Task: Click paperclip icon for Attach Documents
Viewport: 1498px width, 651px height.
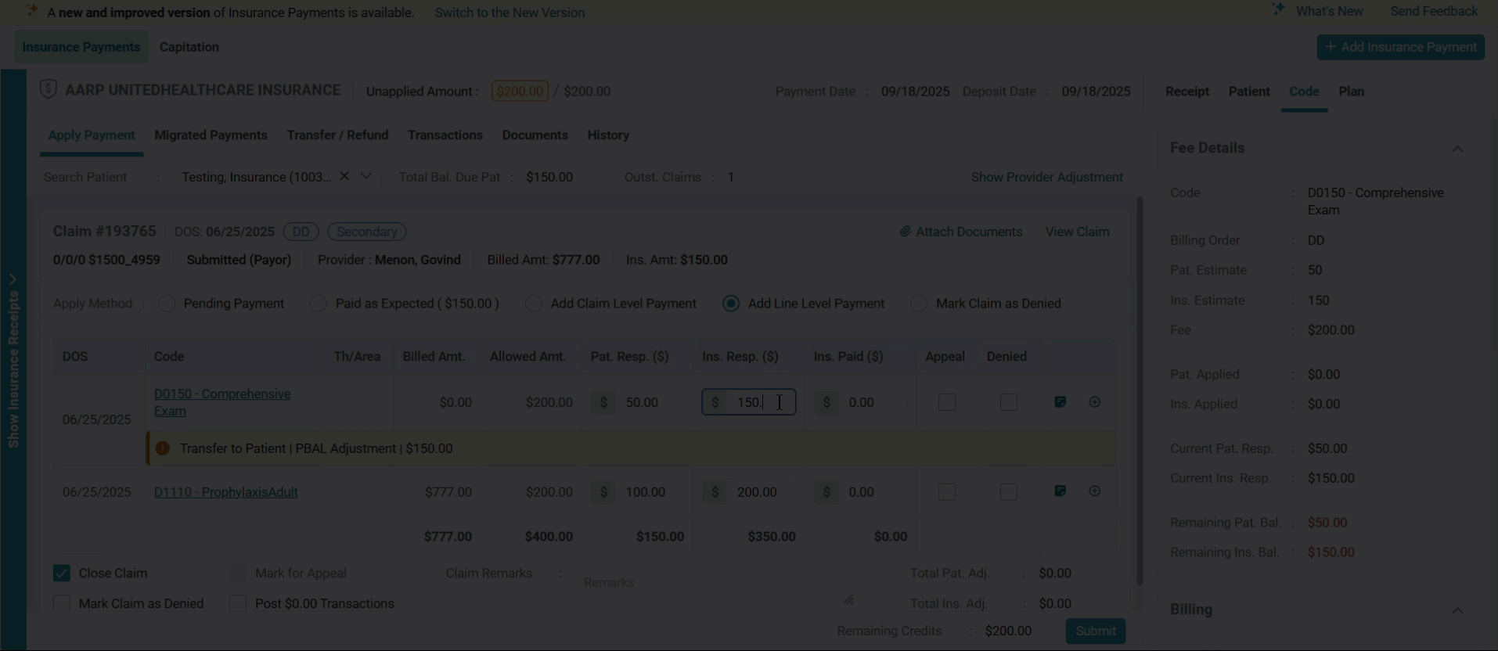Action: [x=905, y=232]
